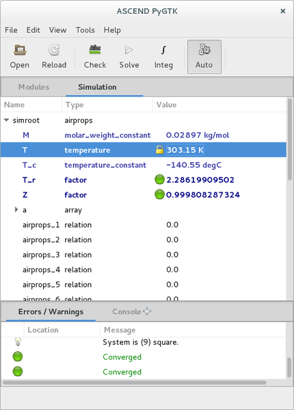Click the Name column header

coord(31,105)
